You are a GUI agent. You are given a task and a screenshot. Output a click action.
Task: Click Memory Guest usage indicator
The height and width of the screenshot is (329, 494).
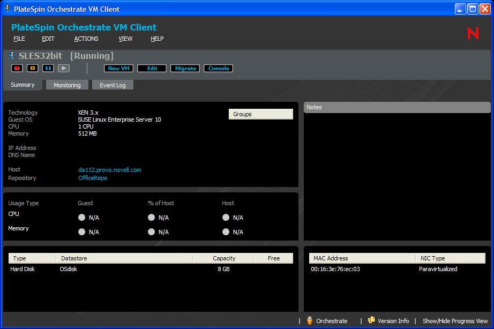coord(81,232)
